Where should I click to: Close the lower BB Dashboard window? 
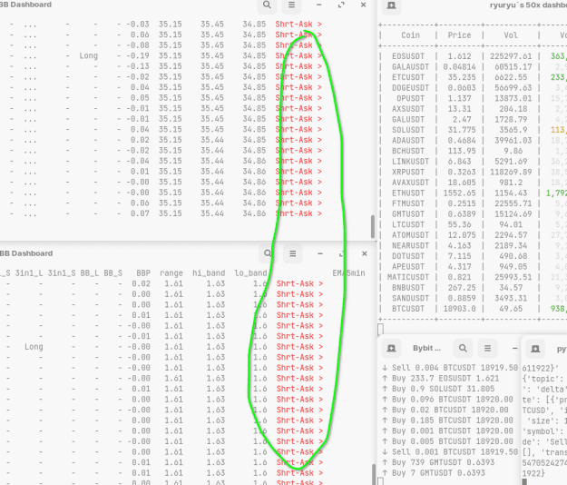[365, 253]
